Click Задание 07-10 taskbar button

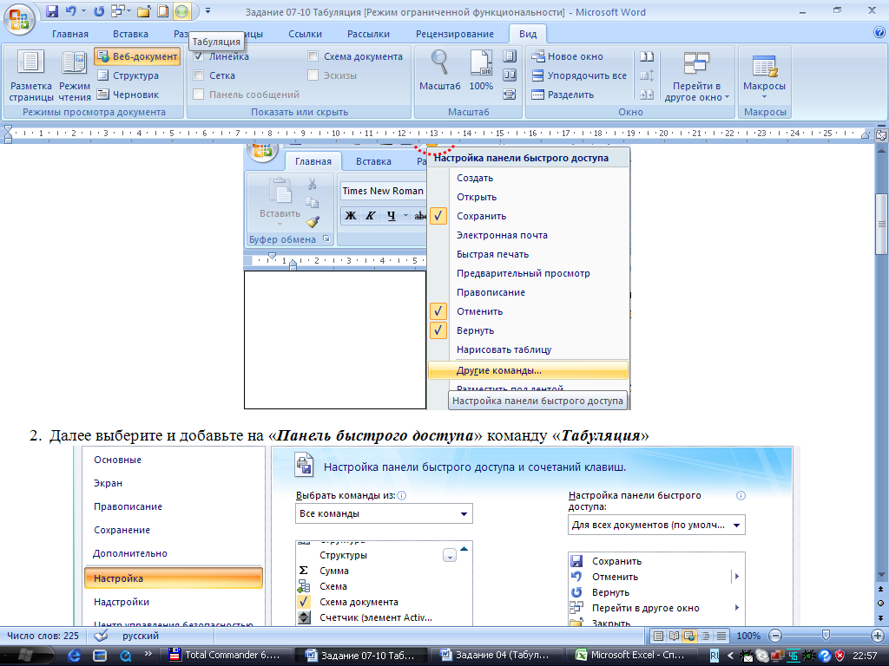(360, 656)
